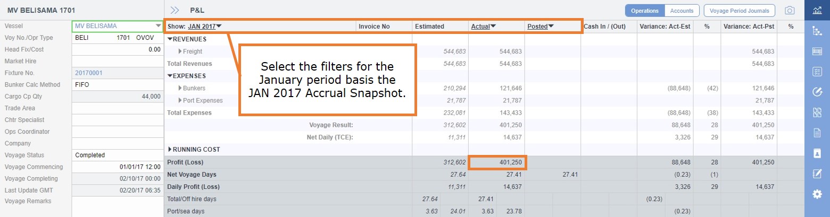This screenshot has height=217, width=830.
Task: Open the document icon in sidebar
Action: 817,133
